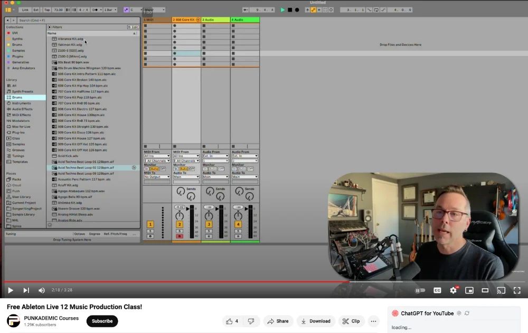Open the 'Ext. In' Audio From dropdown on track 3
This screenshot has width=528, height=333.
(x=215, y=156)
